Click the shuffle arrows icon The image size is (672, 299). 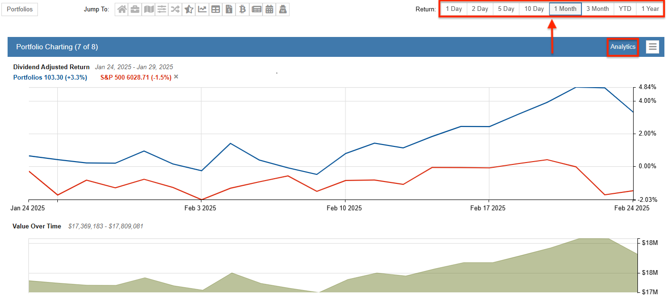click(175, 9)
